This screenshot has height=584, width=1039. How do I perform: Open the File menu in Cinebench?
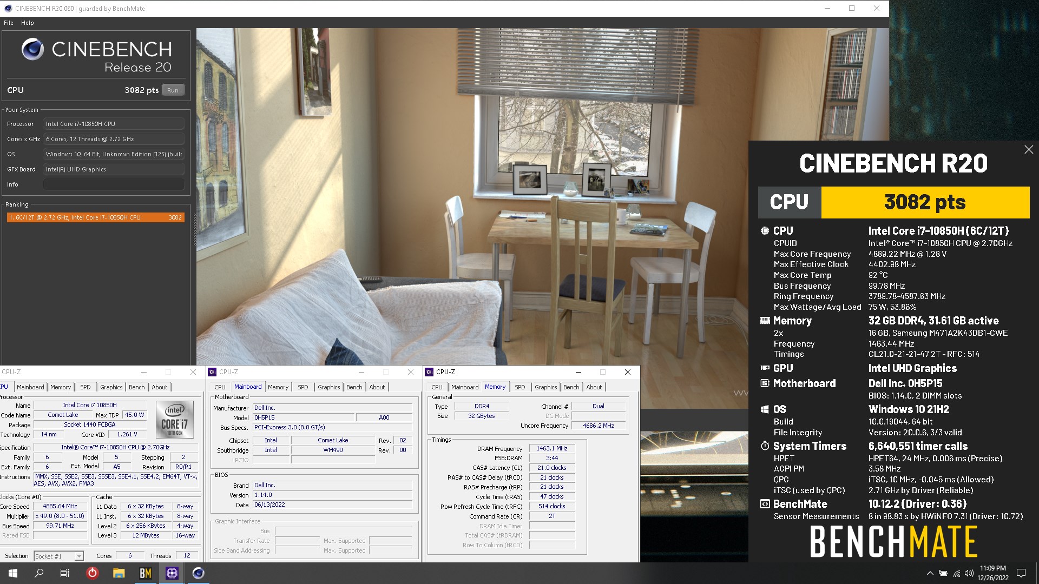coord(9,23)
